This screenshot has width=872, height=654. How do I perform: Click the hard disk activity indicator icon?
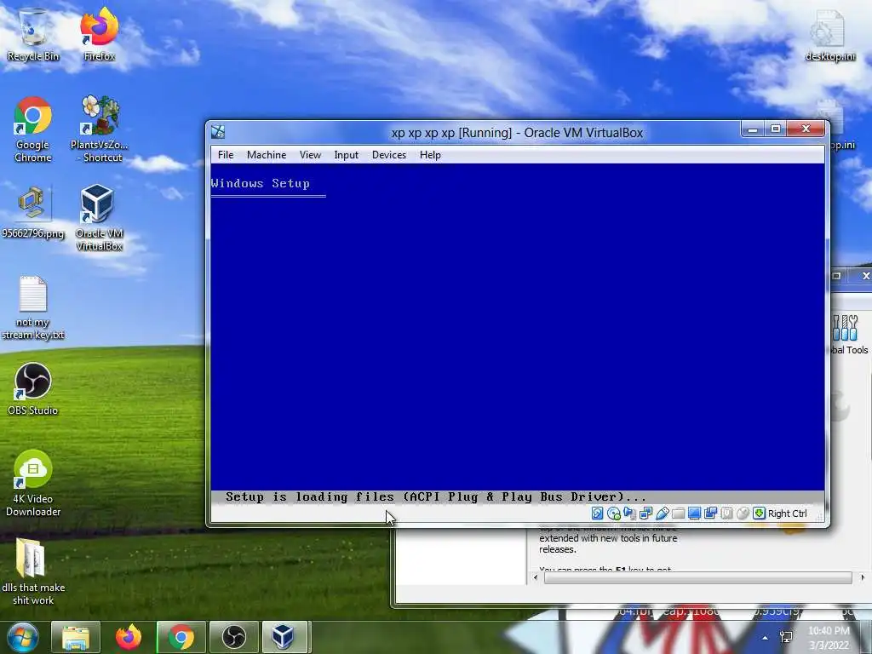tap(597, 513)
